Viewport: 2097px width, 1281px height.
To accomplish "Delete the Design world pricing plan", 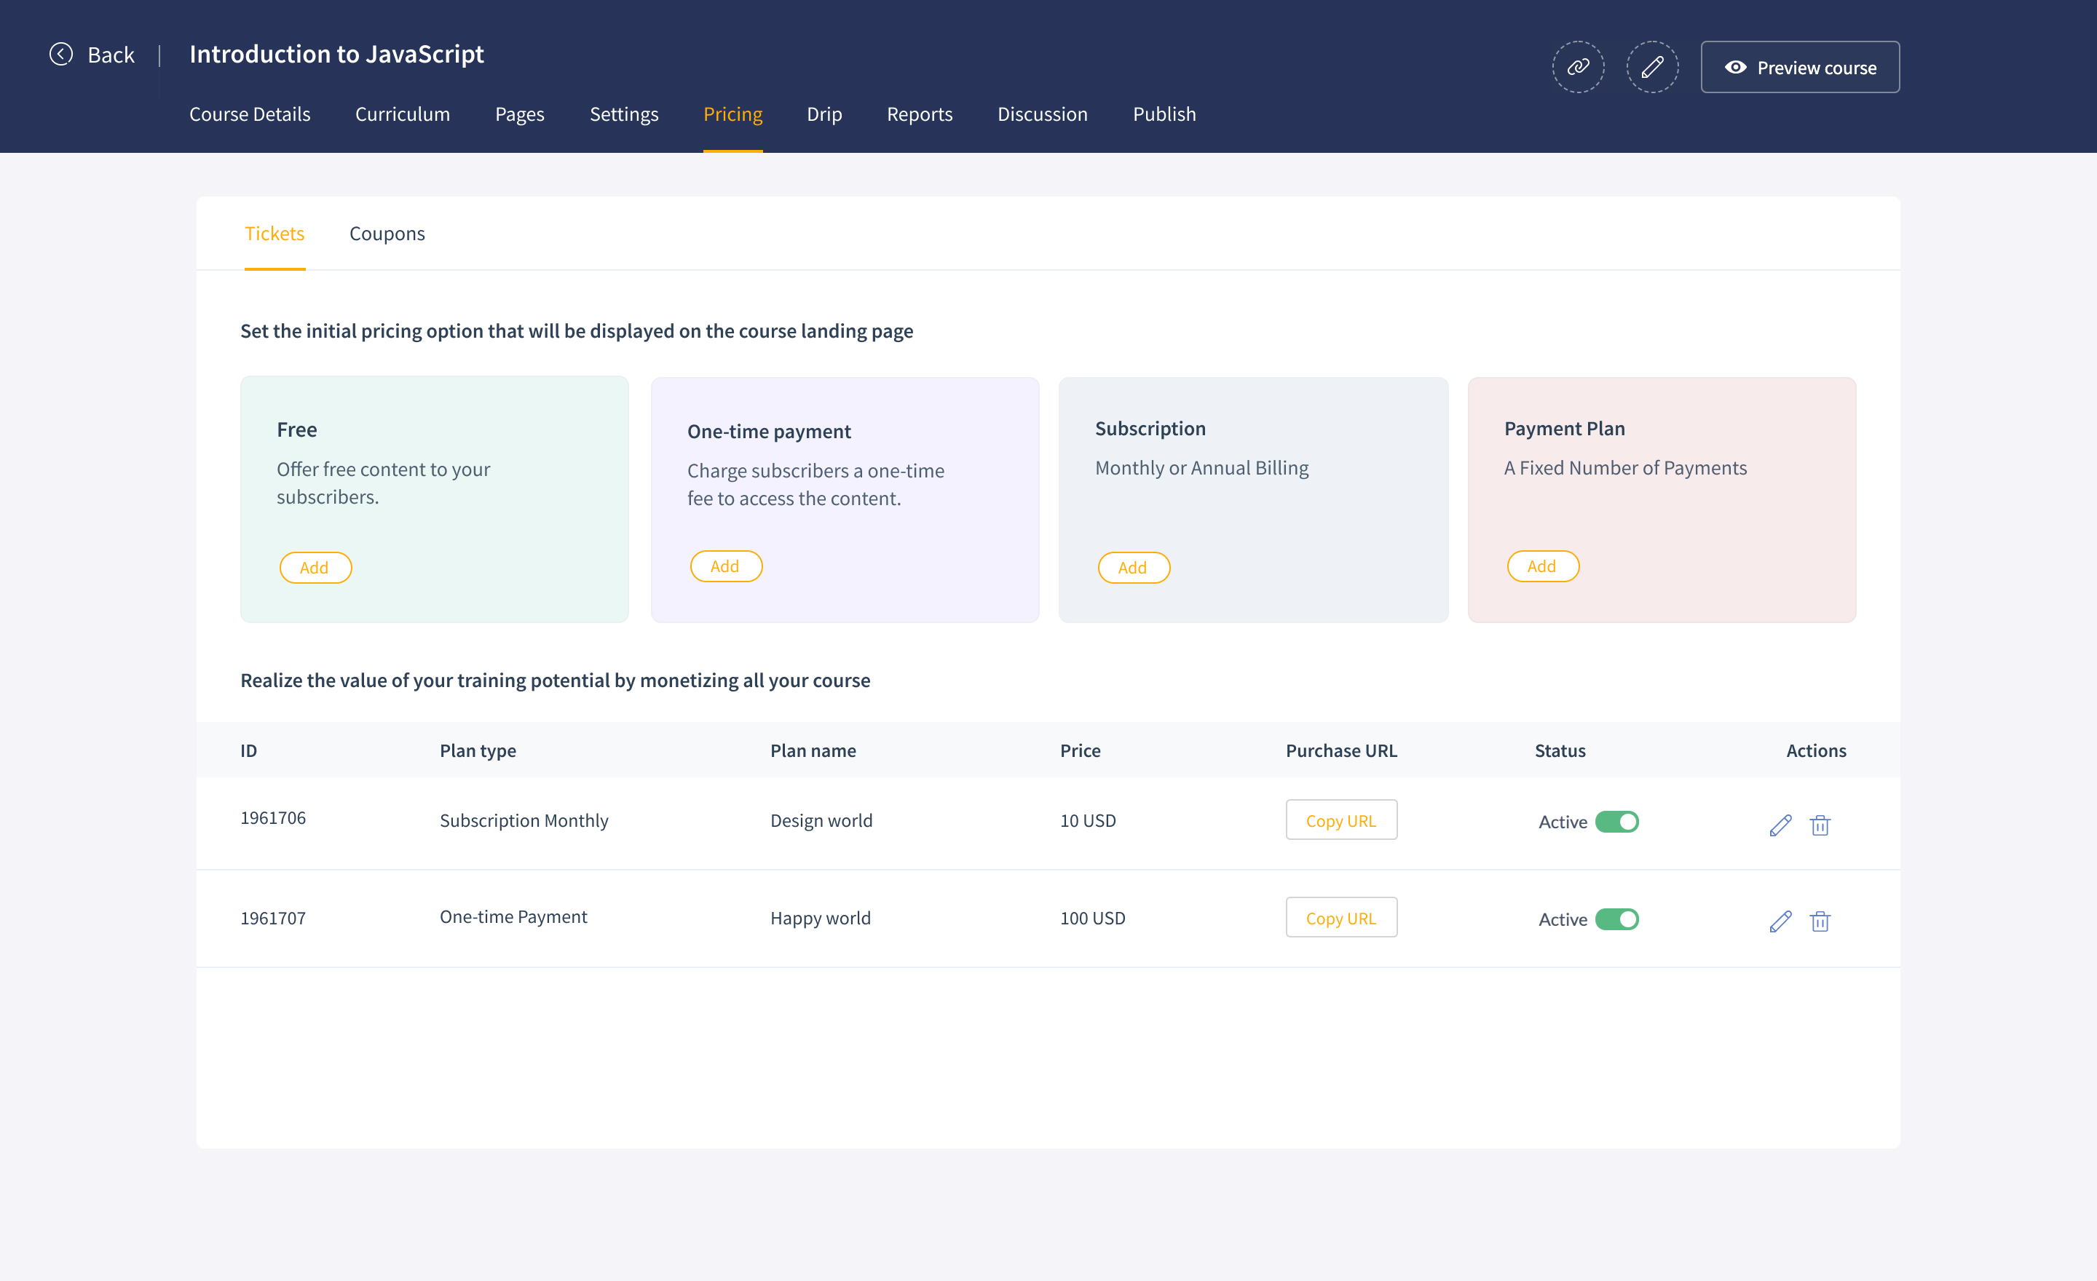I will tap(1820, 824).
